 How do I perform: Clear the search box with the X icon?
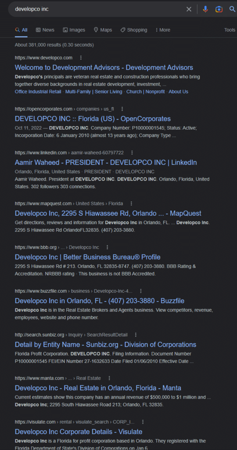(189, 9)
